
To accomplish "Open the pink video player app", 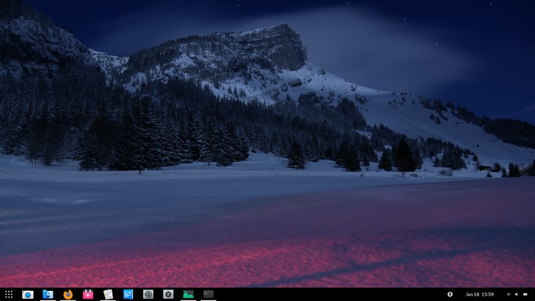I will pyautogui.click(x=88, y=294).
